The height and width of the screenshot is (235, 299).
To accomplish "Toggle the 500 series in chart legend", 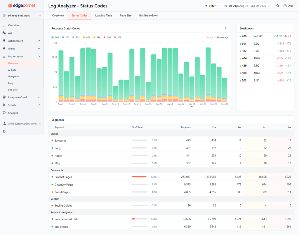I will click(107, 37).
